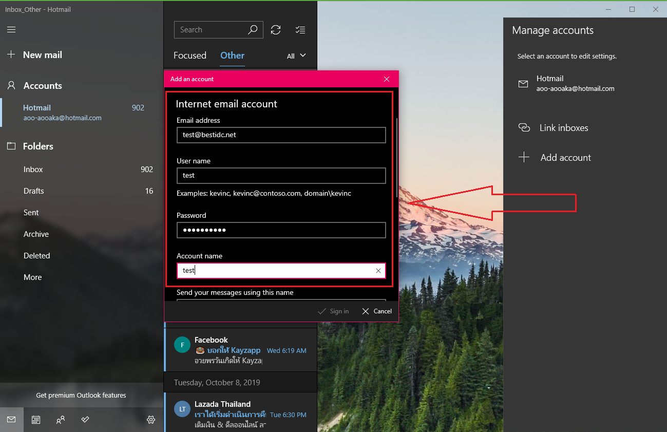
Task: Focus the Email address field
Action: pos(281,135)
